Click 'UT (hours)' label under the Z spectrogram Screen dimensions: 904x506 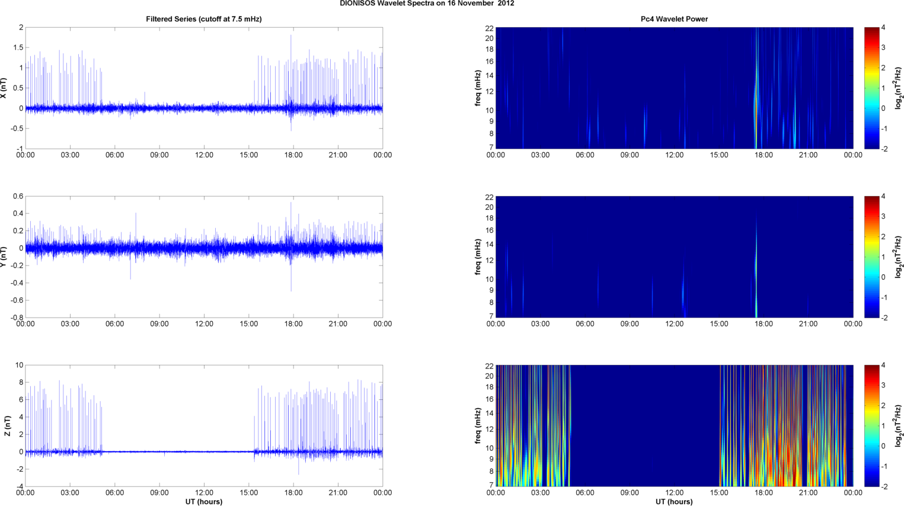674,502
